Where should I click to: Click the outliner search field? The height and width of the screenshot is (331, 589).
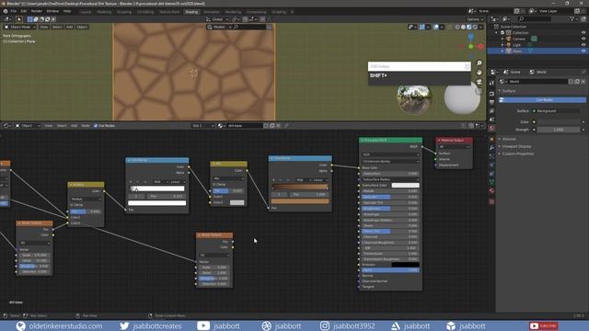pyautogui.click(x=534, y=18)
